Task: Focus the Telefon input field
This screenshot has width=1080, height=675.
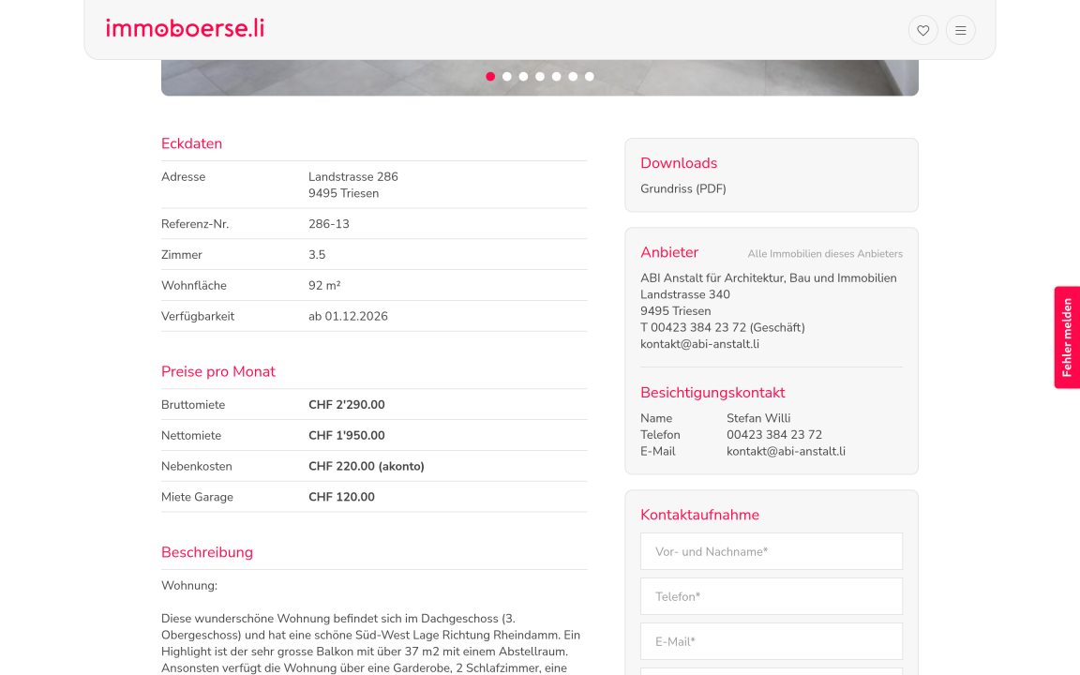Action: click(x=772, y=596)
